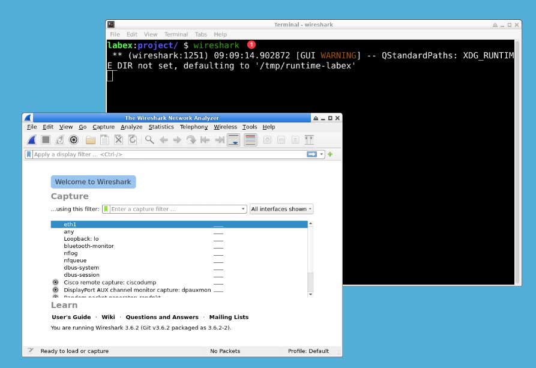Open Questions and Answers link
The image size is (536, 368).
tap(162, 317)
